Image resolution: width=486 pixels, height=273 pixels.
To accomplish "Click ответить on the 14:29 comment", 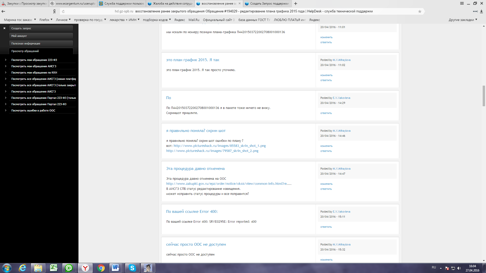I will coord(326,113).
